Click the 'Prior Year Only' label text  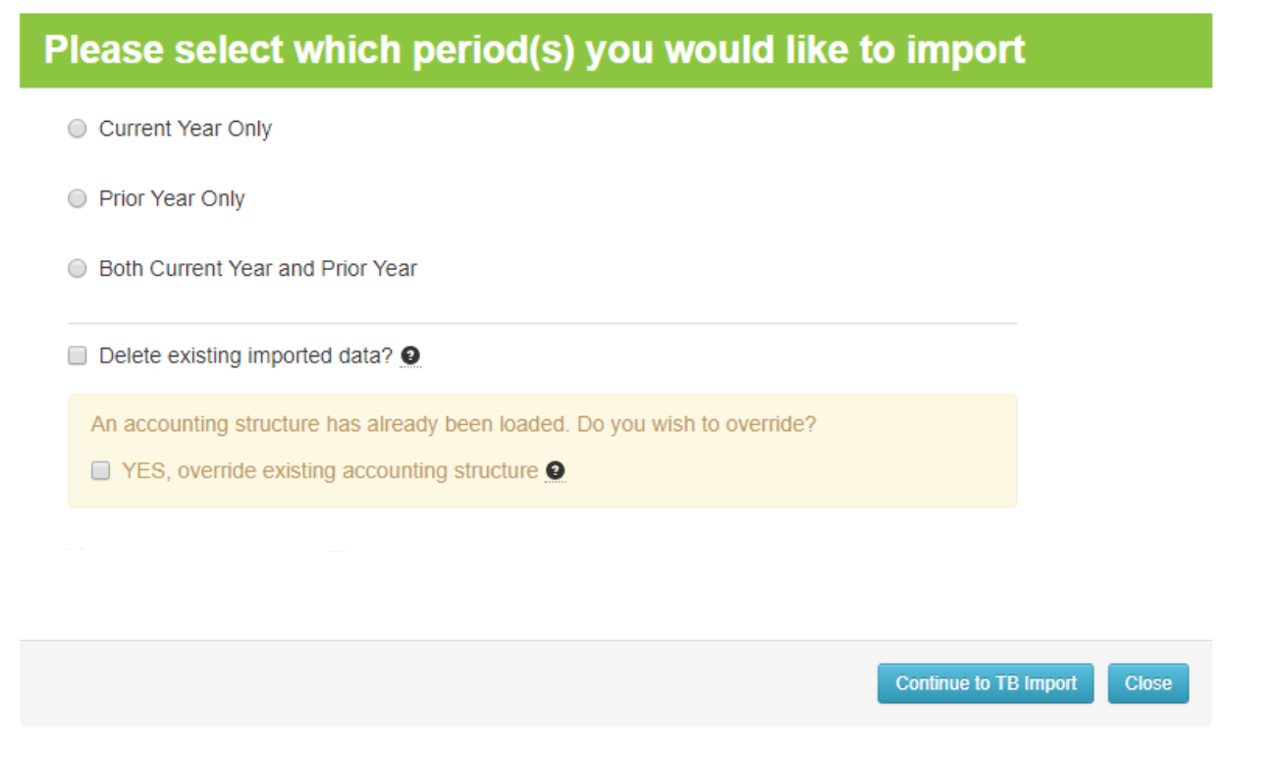[172, 198]
